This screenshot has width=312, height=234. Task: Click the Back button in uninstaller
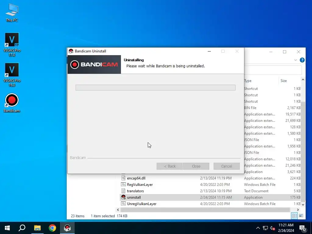[x=169, y=166]
